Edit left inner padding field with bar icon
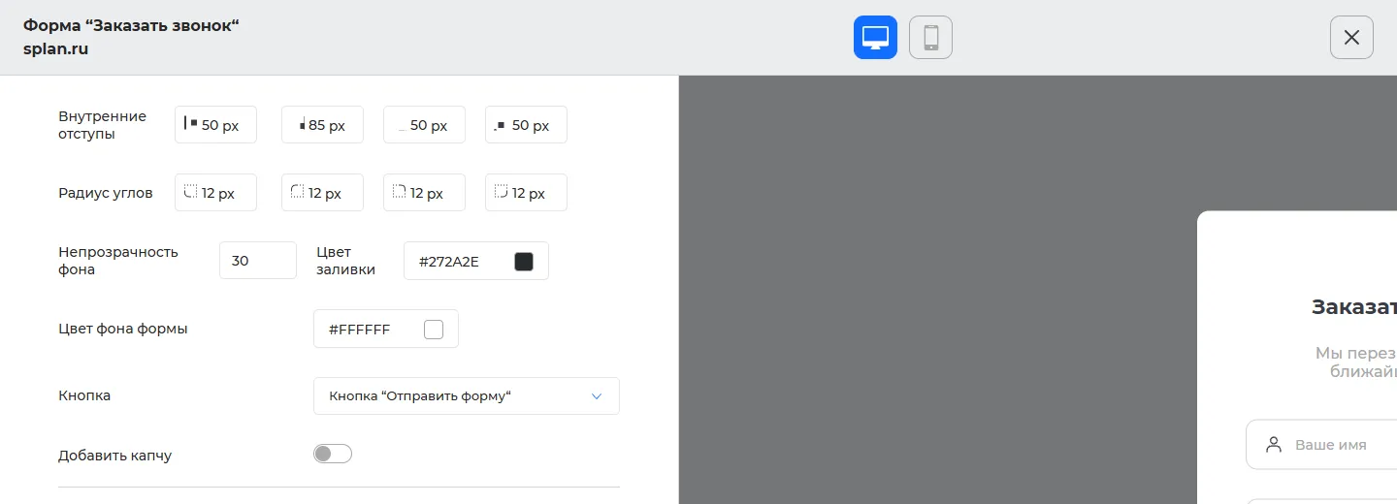 [215, 125]
